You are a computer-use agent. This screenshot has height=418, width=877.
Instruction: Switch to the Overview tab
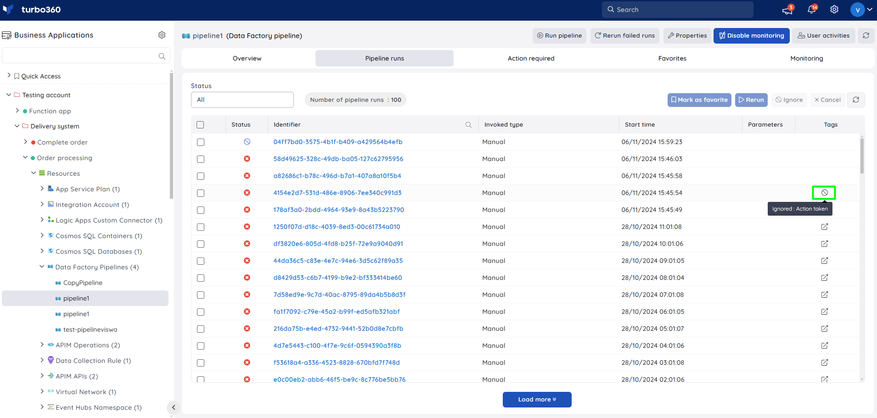[247, 58]
